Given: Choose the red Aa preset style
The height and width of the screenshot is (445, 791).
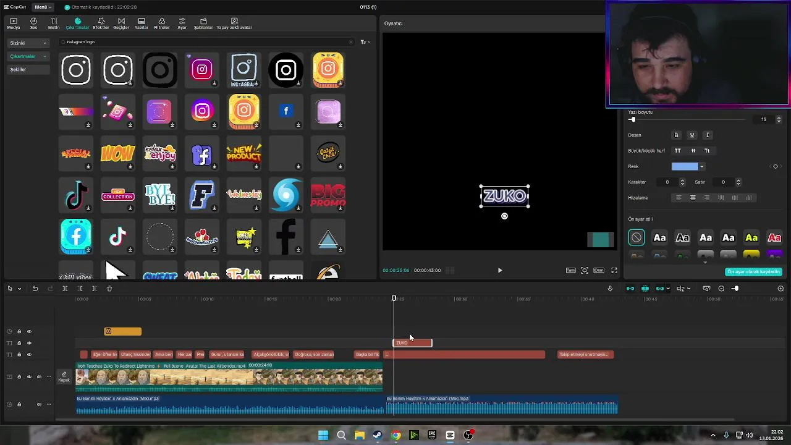Looking at the screenshot, I should (774, 238).
